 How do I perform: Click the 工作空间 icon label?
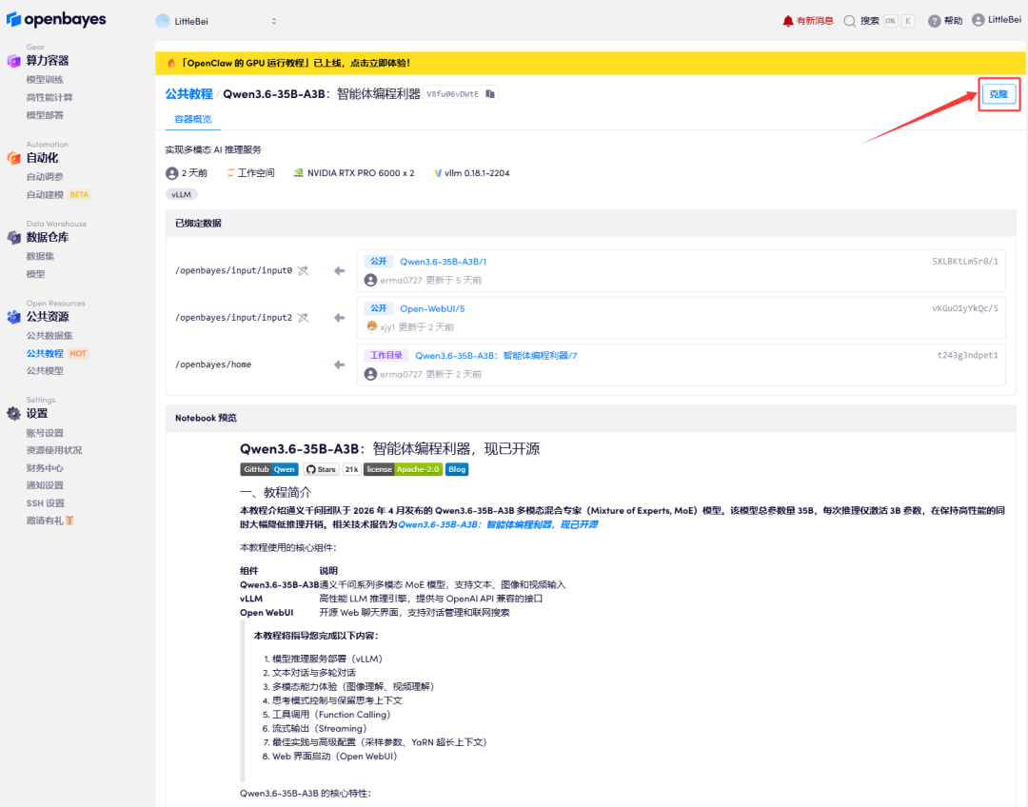(x=250, y=173)
